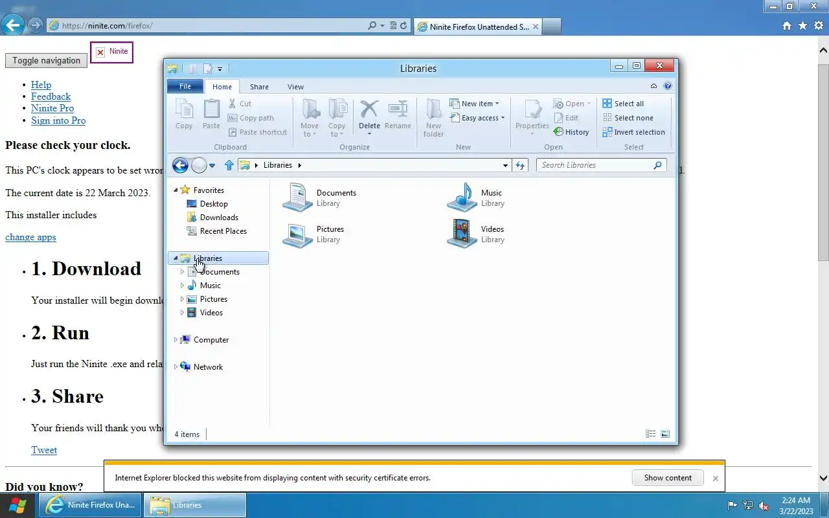Click the Paste ribbon button
This screenshot has width=829, height=518.
211,115
